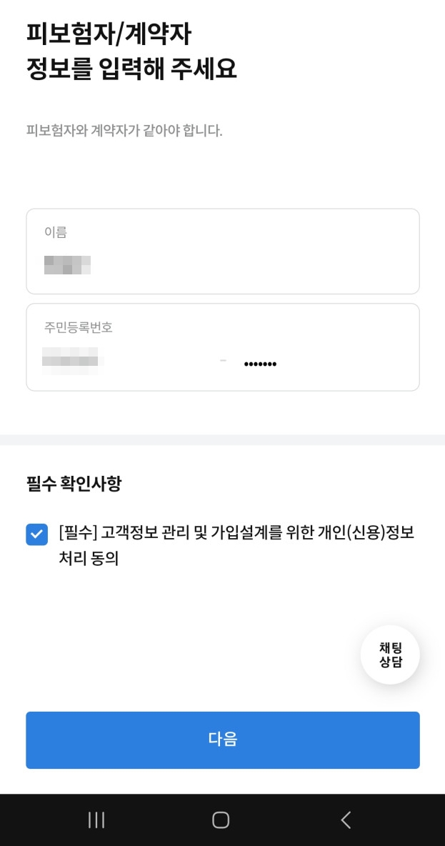Viewport: 445px width, 846px height.
Task: Enable the personal information consent checkbox
Action: coord(36,534)
